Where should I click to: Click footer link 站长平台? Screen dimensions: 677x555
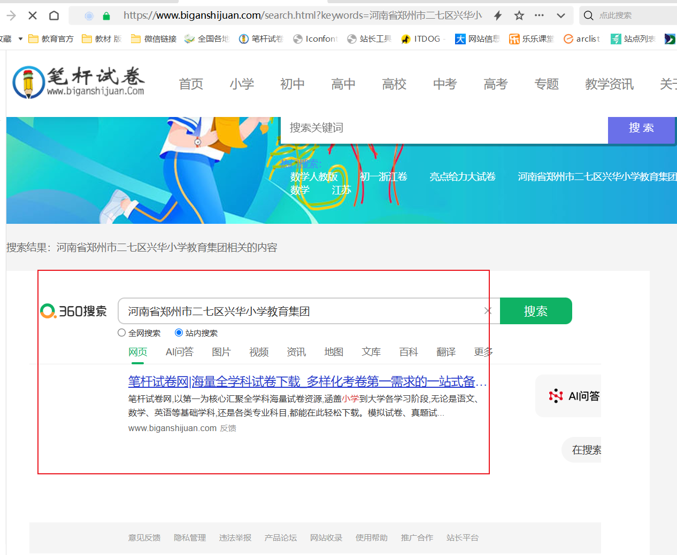coord(463,538)
